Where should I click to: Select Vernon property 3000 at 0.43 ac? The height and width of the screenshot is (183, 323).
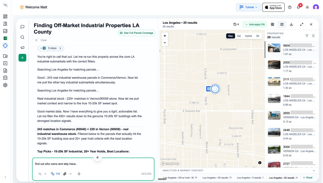(x=292, y=151)
